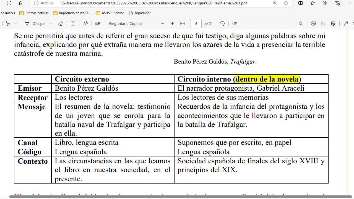
Task: Open the favorites list
Action: [313, 3]
